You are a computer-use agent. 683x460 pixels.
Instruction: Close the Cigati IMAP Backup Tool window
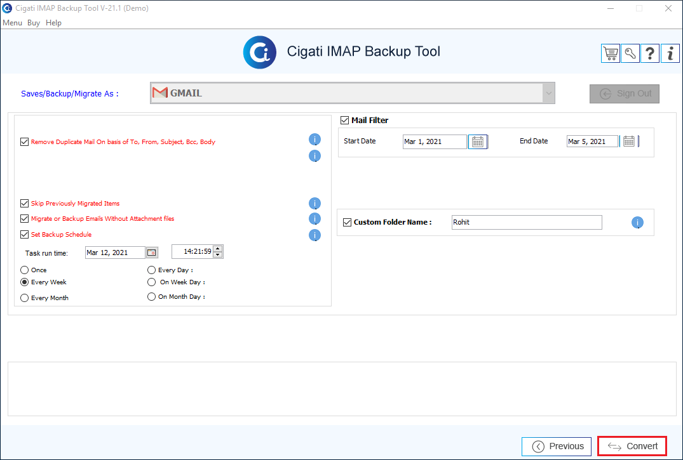(668, 8)
